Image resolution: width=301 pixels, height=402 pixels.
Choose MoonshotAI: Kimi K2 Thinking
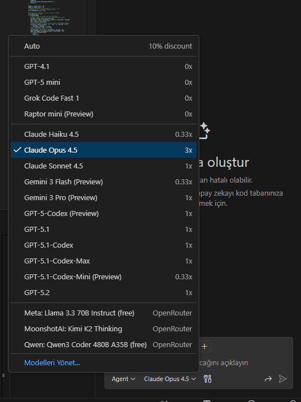point(103,329)
